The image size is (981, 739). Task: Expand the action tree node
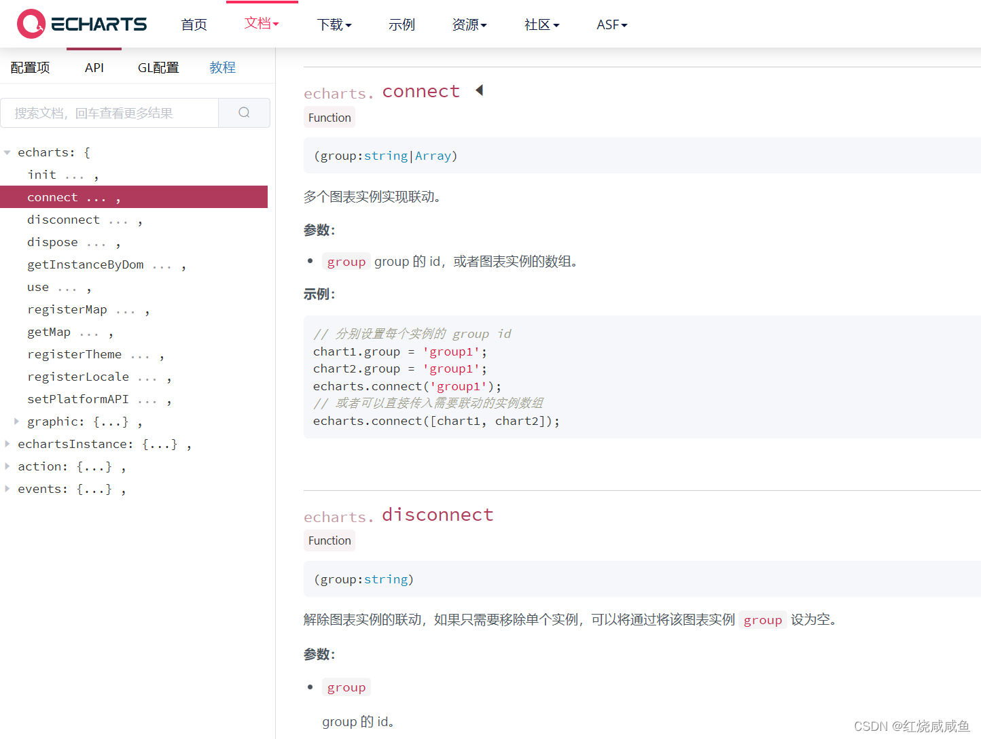(7, 466)
